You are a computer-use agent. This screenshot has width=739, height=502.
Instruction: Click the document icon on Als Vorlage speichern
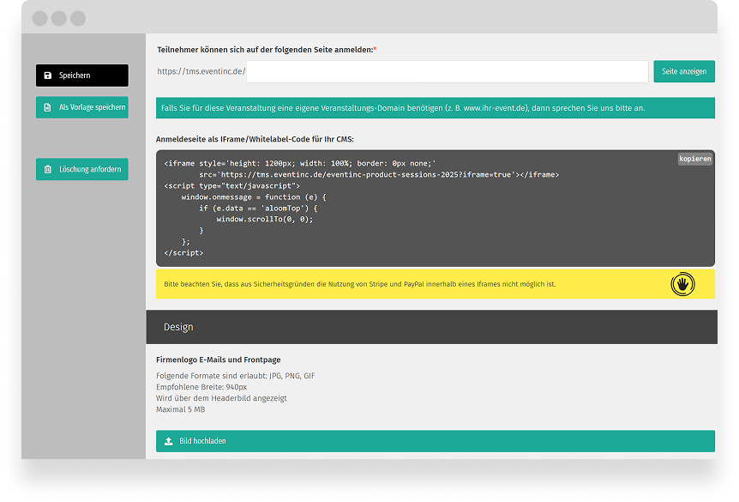[x=48, y=107]
